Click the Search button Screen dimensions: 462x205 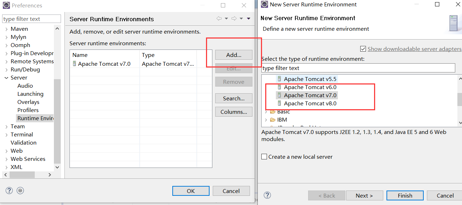(x=234, y=98)
